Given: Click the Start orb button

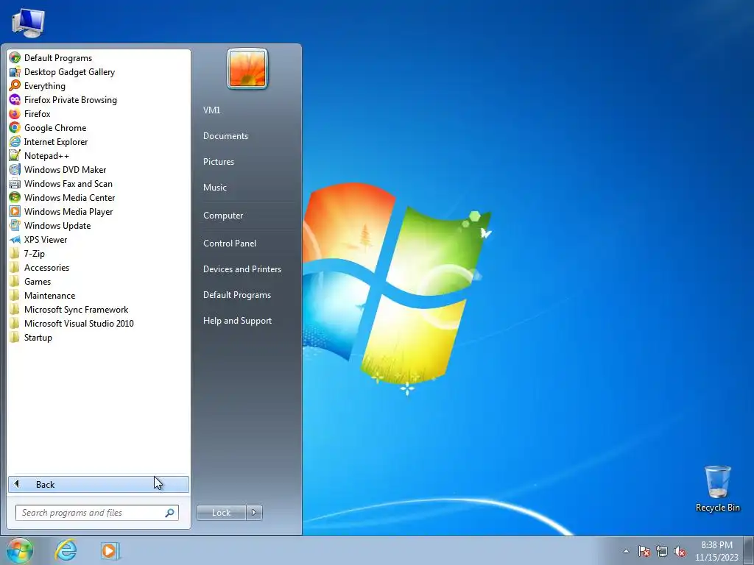Looking at the screenshot, I should pos(20,550).
